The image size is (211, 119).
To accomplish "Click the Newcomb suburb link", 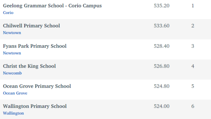I will tap(12, 73).
